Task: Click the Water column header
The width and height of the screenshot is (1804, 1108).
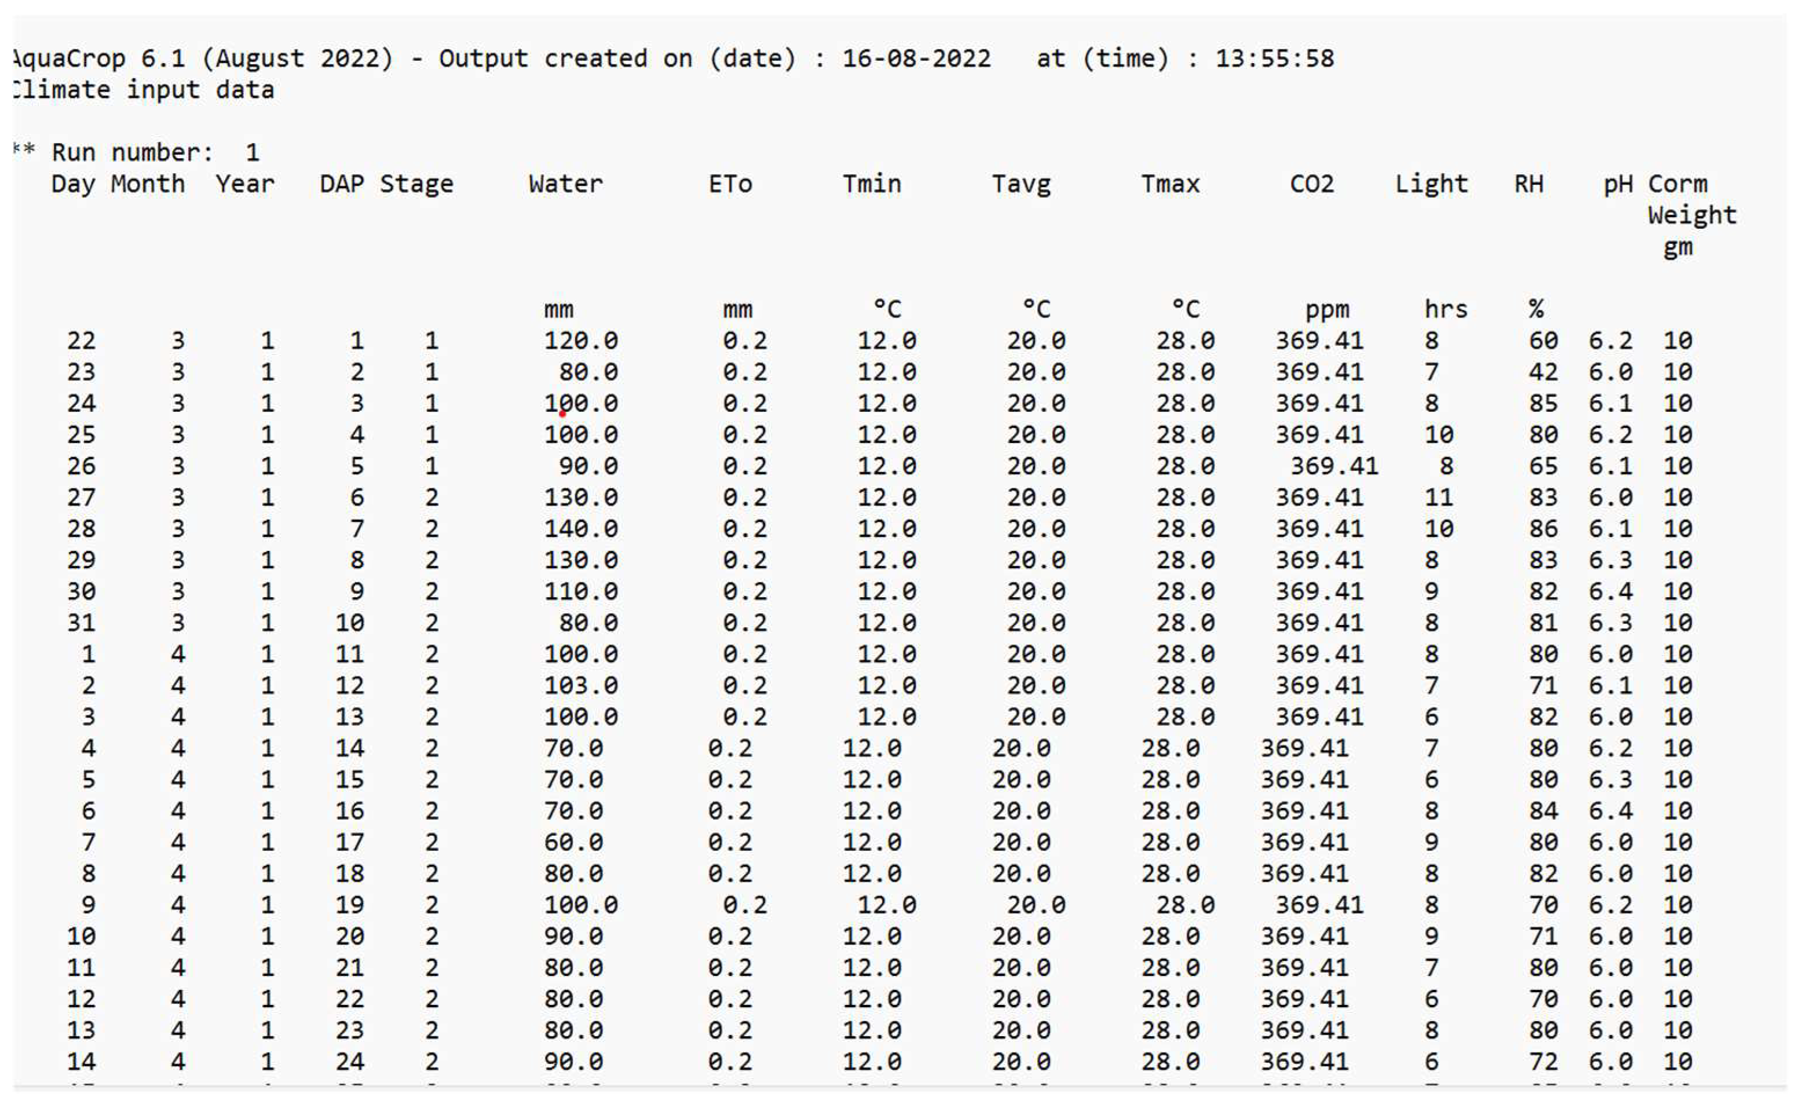Action: 565,184
